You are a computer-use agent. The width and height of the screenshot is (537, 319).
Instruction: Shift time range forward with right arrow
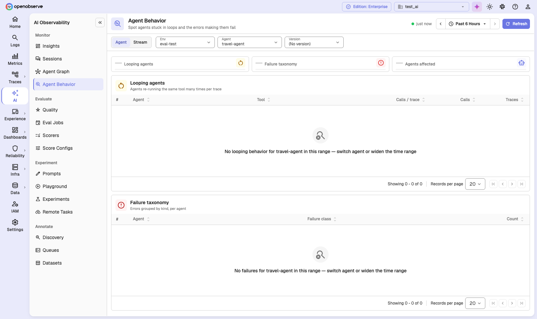495,24
